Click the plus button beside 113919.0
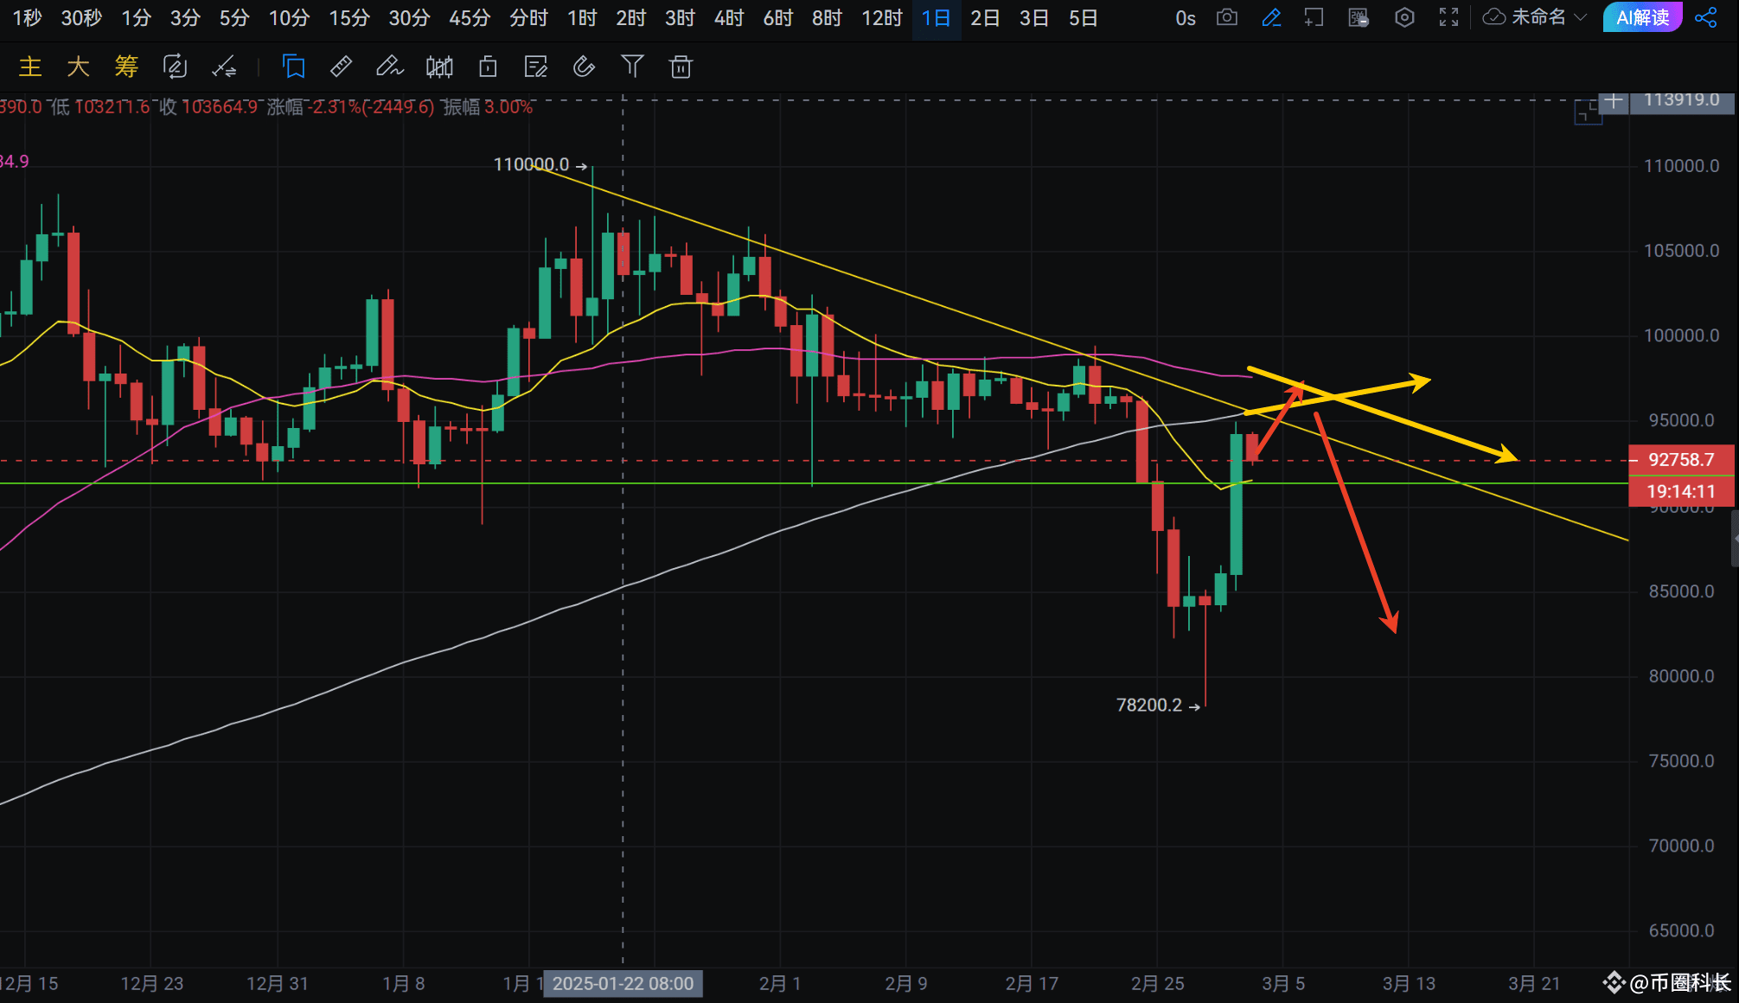The height and width of the screenshot is (1003, 1739). pyautogui.click(x=1613, y=100)
